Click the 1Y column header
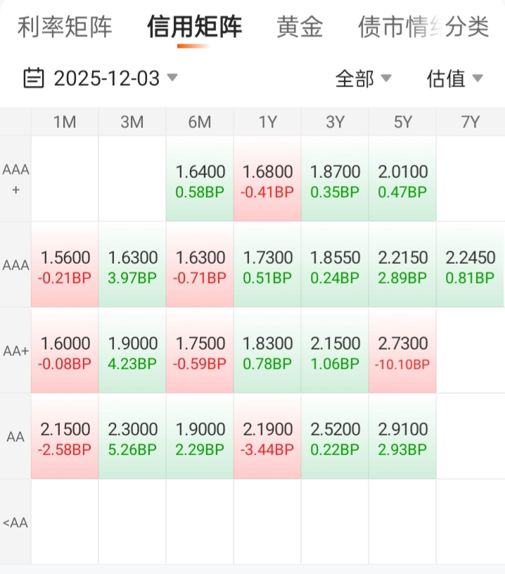The image size is (505, 574). (267, 122)
